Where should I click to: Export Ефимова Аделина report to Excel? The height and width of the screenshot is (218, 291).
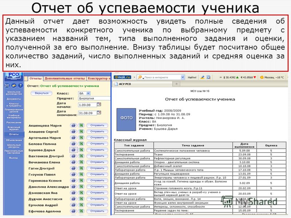click(x=81, y=211)
